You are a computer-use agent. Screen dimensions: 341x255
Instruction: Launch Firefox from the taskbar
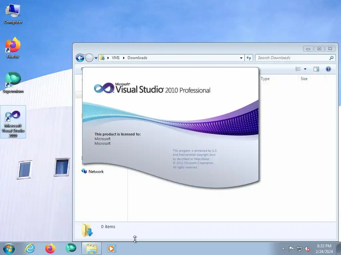[x=50, y=248]
